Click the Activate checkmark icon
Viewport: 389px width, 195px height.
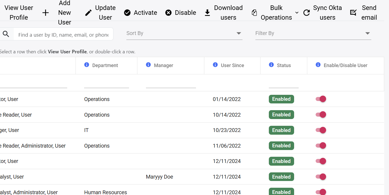point(127,13)
